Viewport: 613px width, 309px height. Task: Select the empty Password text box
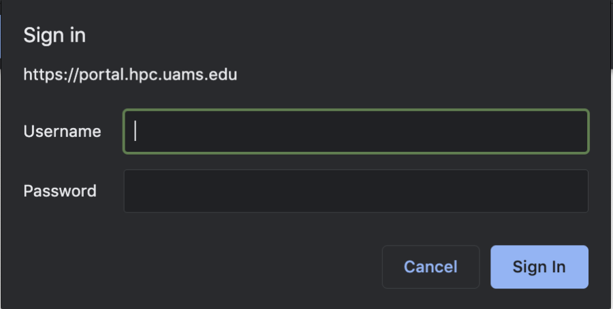click(x=356, y=191)
